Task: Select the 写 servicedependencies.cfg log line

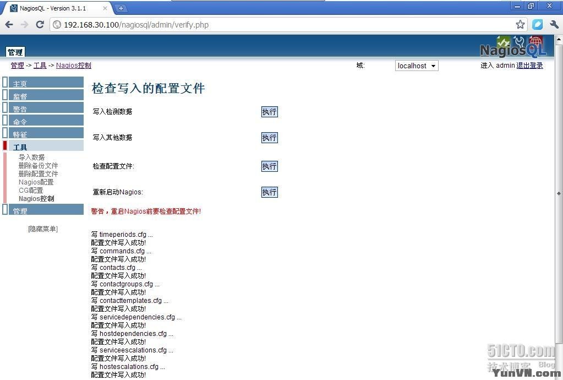Action: [x=136, y=317]
